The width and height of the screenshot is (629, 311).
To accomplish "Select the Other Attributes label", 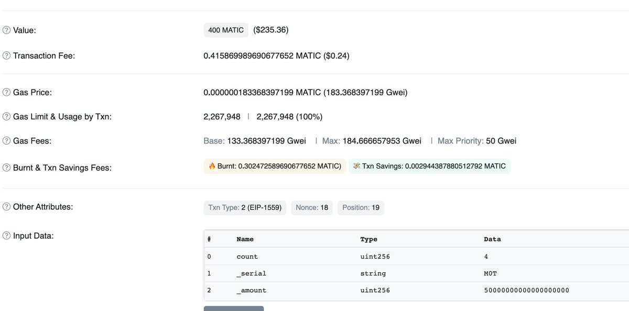I will (x=43, y=207).
